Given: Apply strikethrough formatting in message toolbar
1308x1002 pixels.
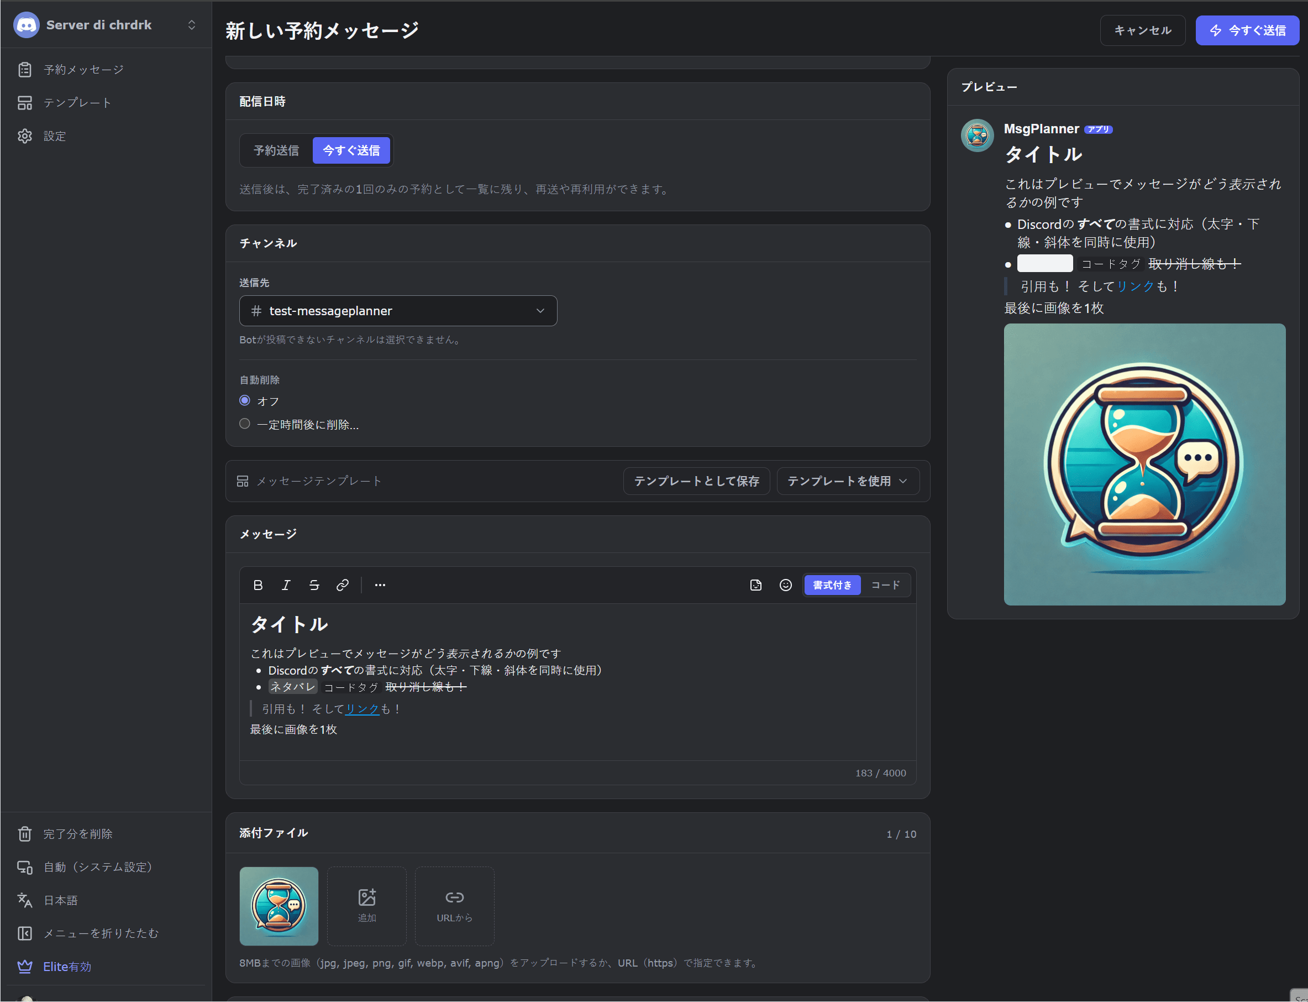Looking at the screenshot, I should pyautogui.click(x=314, y=585).
